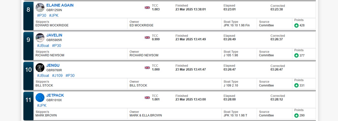Image resolution: width=338 pixels, height=121 pixels.
Task: Select the #JPK tag under ELAINE AGAIN
Action: [x=54, y=15]
